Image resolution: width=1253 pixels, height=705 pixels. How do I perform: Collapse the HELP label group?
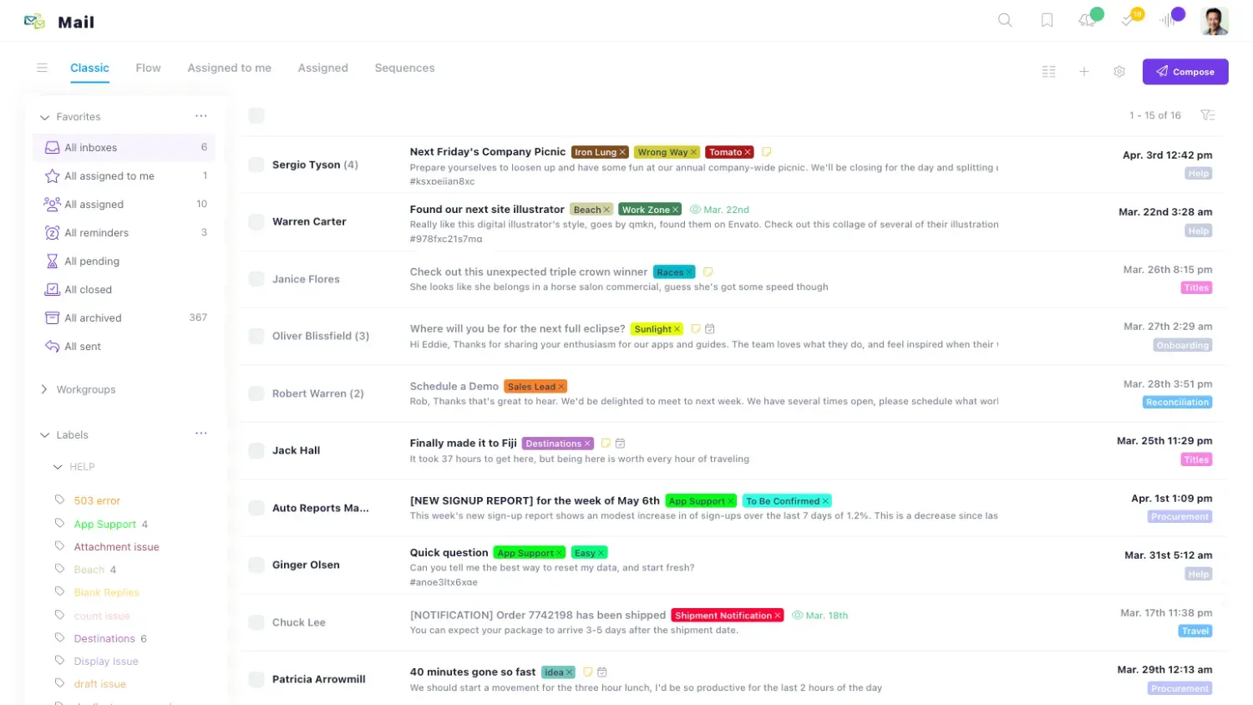(x=58, y=467)
